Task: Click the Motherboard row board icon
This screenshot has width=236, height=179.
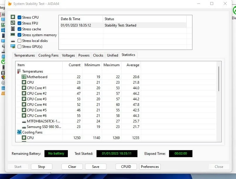Action: coord(24,77)
